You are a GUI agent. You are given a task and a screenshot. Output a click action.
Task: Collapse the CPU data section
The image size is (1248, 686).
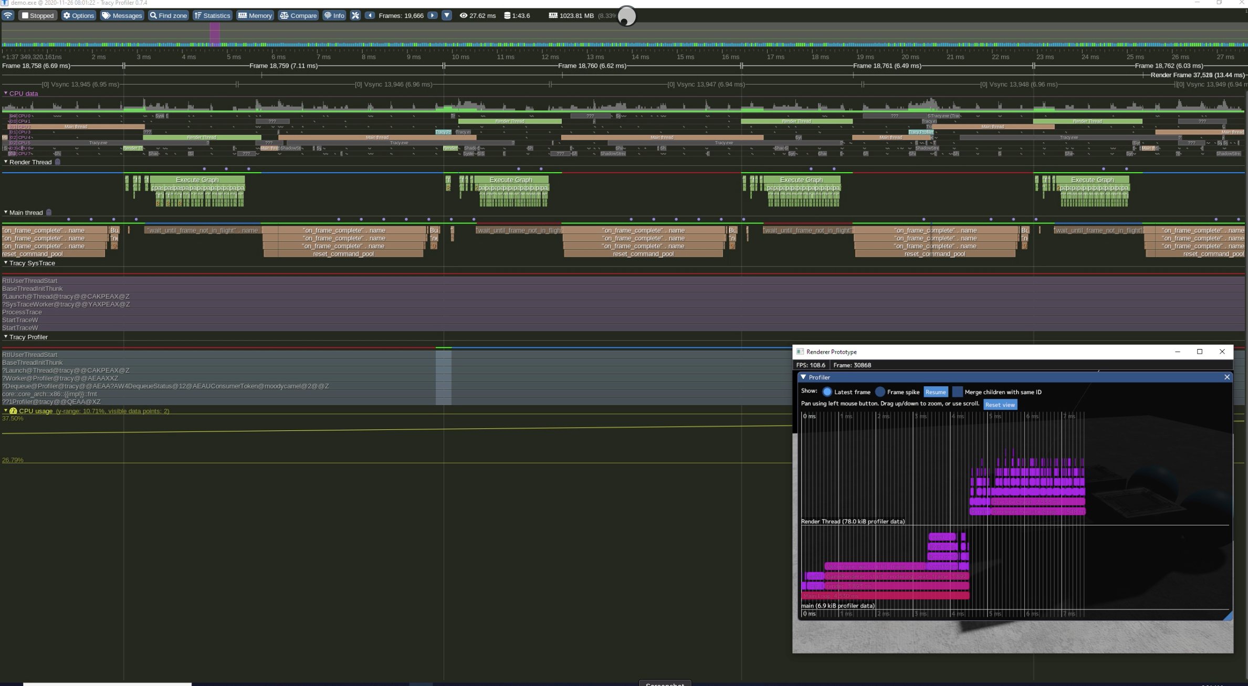tap(6, 93)
